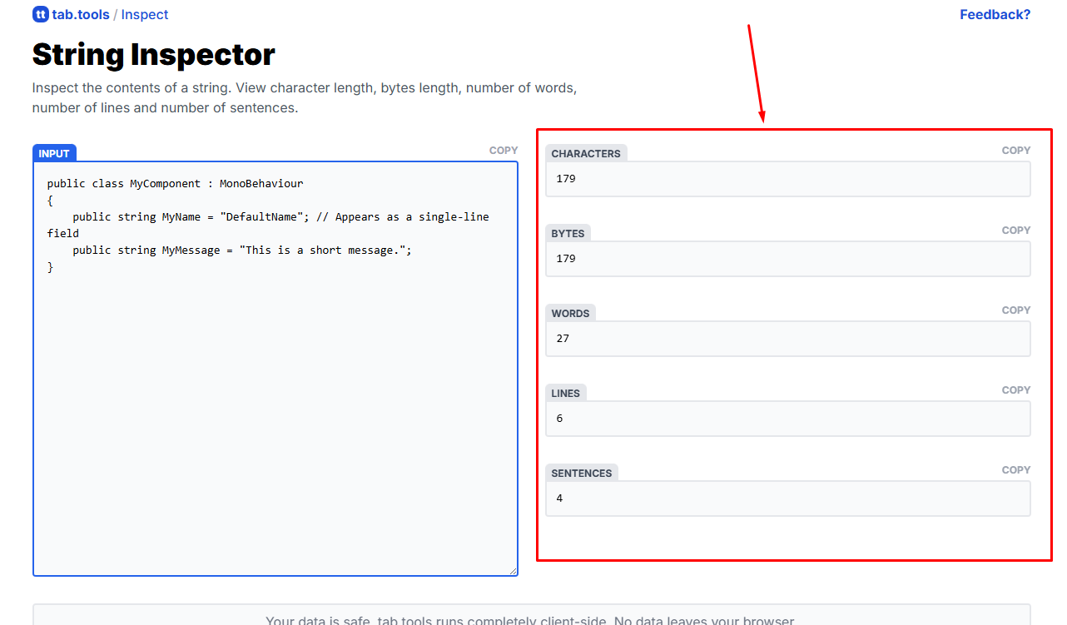Select the Bytes output field

(787, 259)
